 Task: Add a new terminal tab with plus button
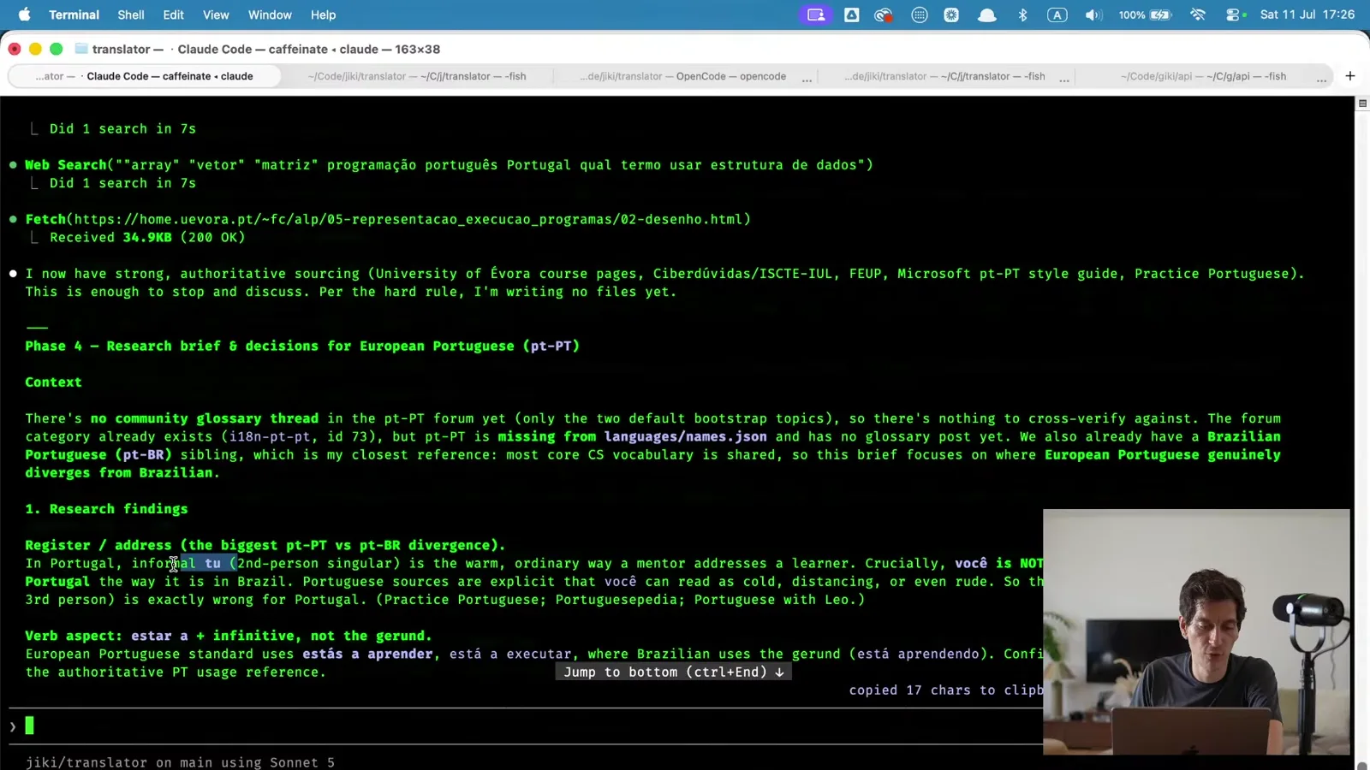(1350, 76)
